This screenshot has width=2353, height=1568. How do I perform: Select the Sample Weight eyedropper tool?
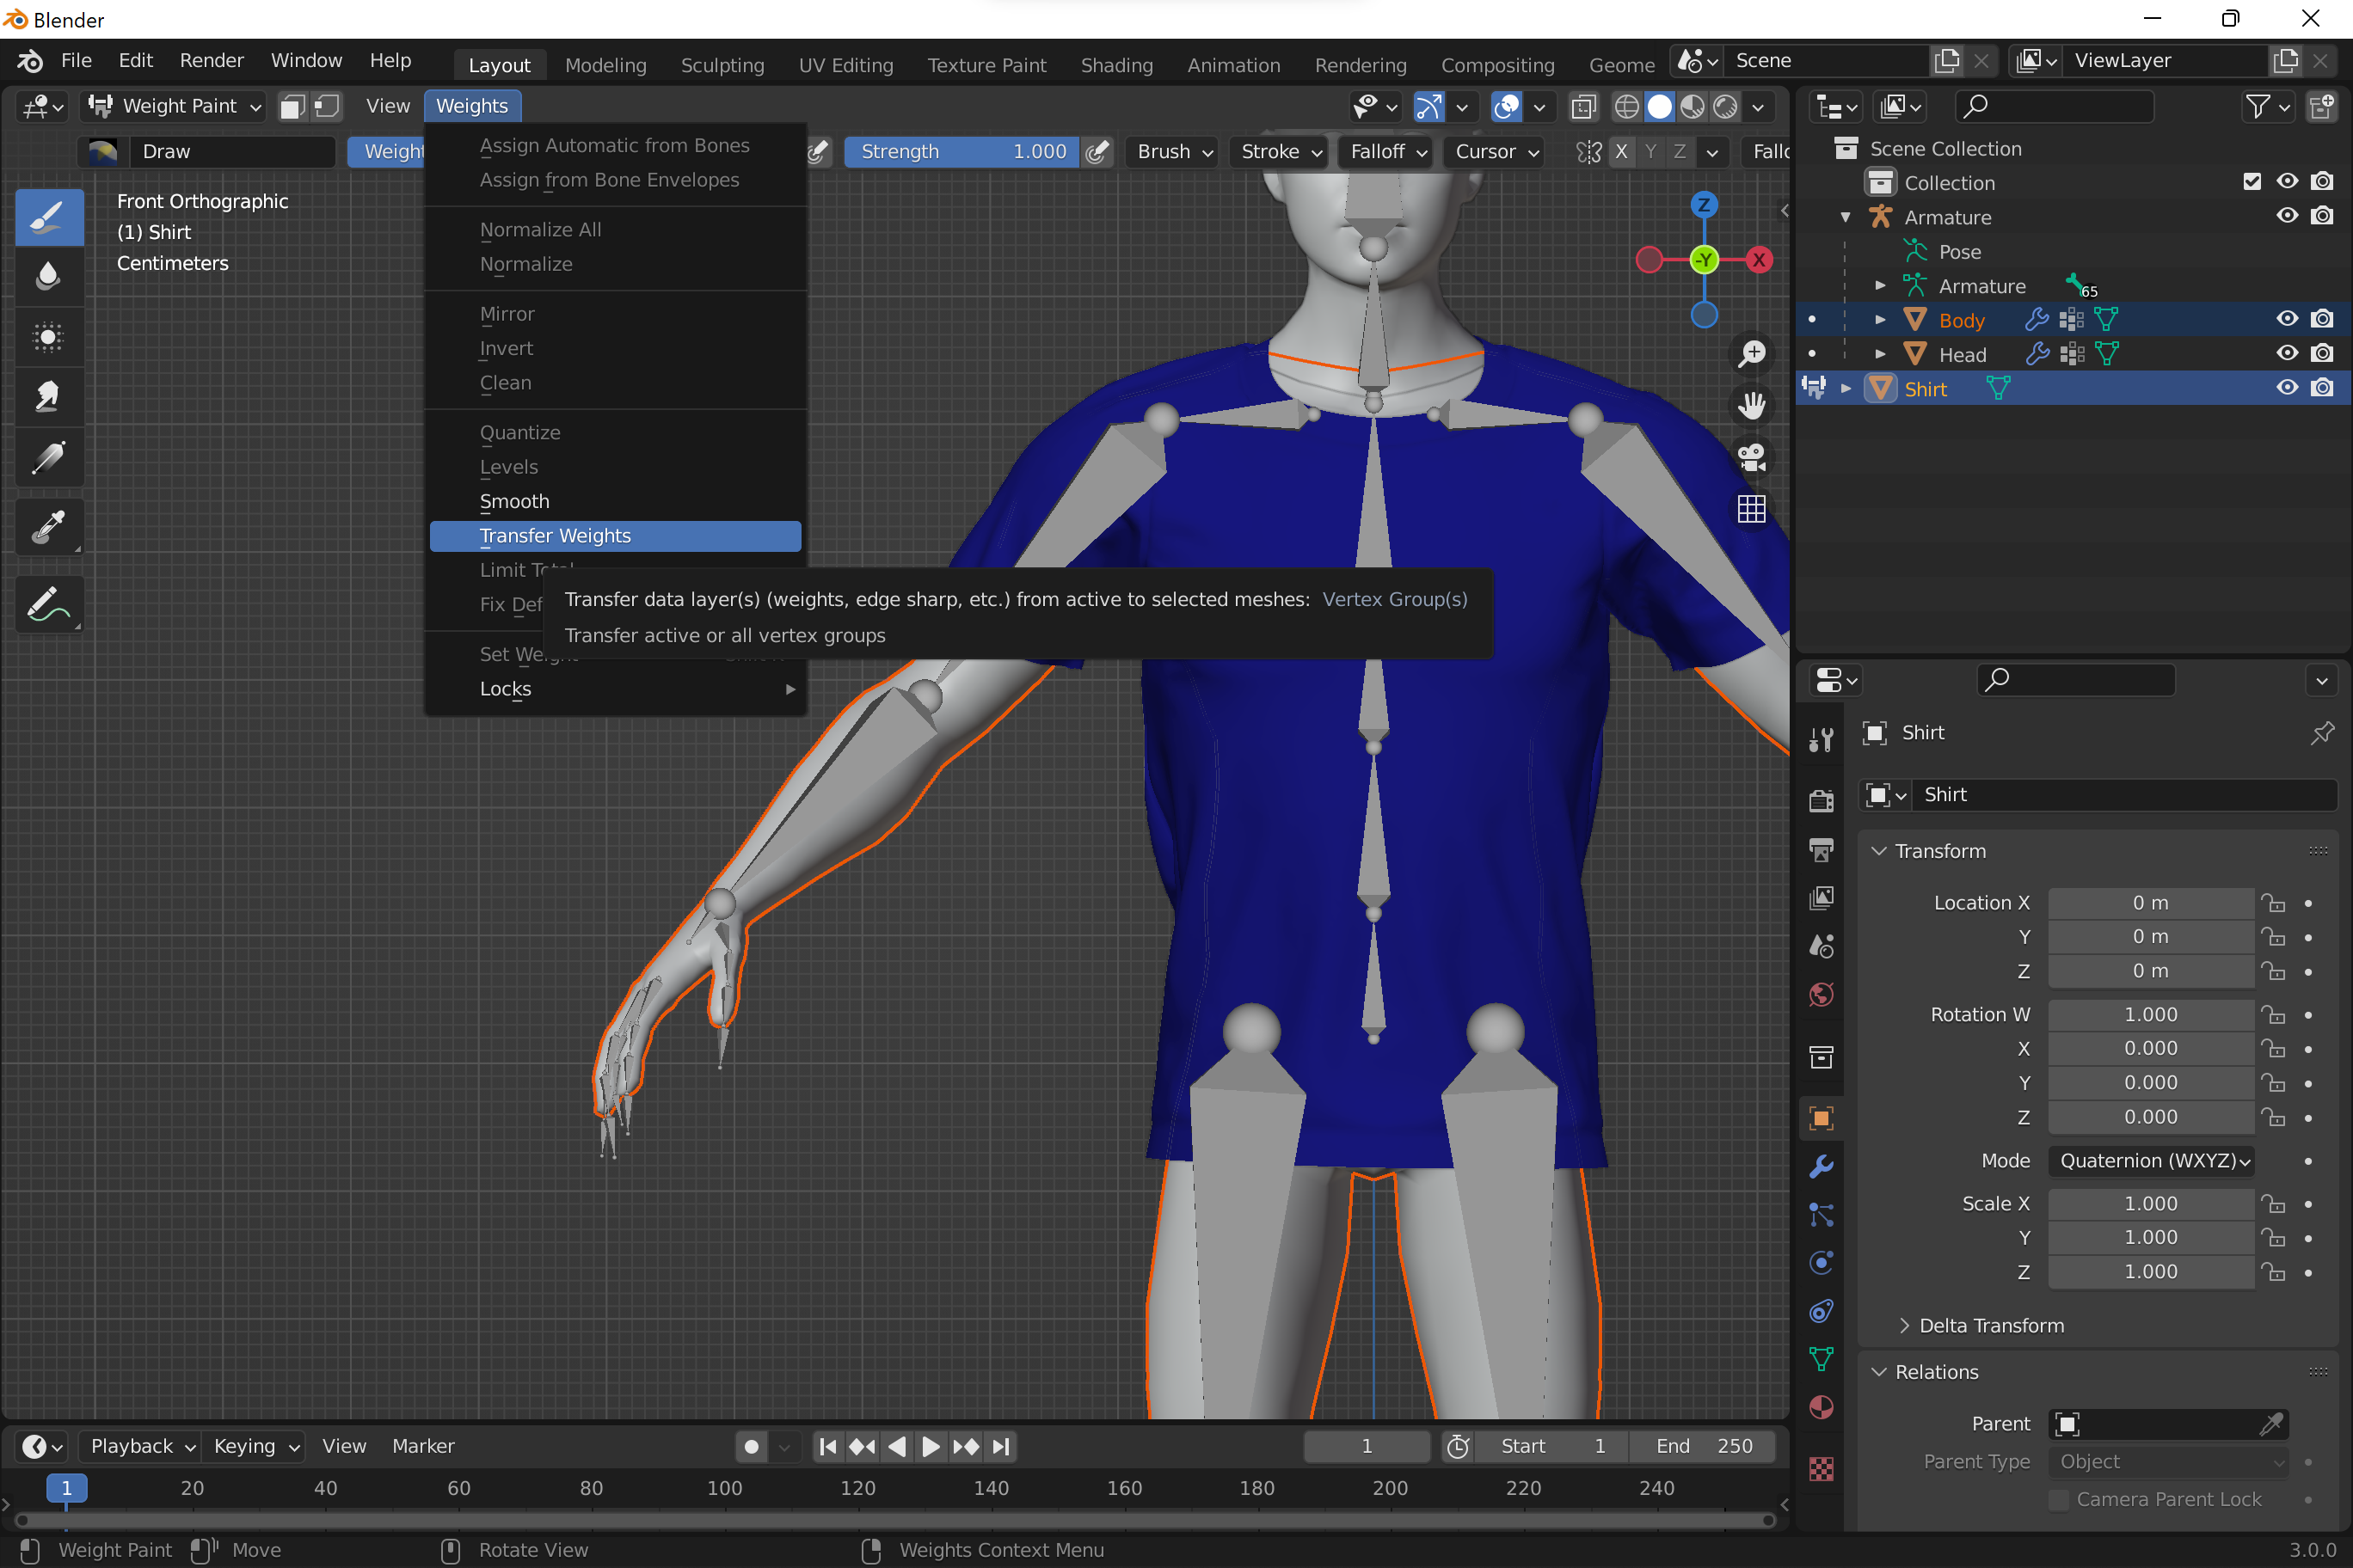[x=49, y=527]
